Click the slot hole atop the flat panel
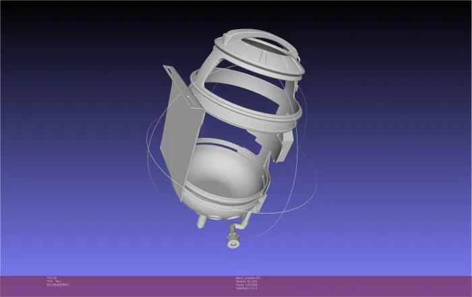472x297 pixels. point(171,70)
